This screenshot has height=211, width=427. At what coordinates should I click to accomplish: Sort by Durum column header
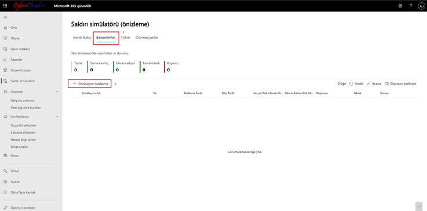coord(385,93)
